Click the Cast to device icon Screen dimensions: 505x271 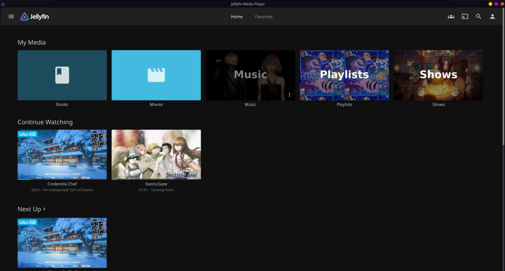point(465,17)
